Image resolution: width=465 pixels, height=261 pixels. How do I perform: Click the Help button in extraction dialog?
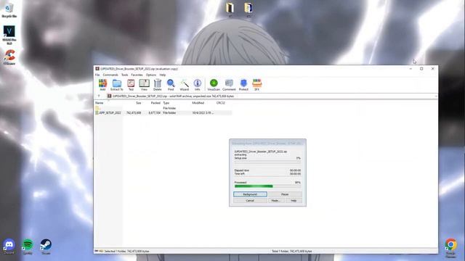[294, 201]
